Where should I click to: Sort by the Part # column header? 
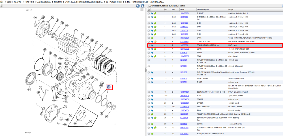click(x=188, y=10)
